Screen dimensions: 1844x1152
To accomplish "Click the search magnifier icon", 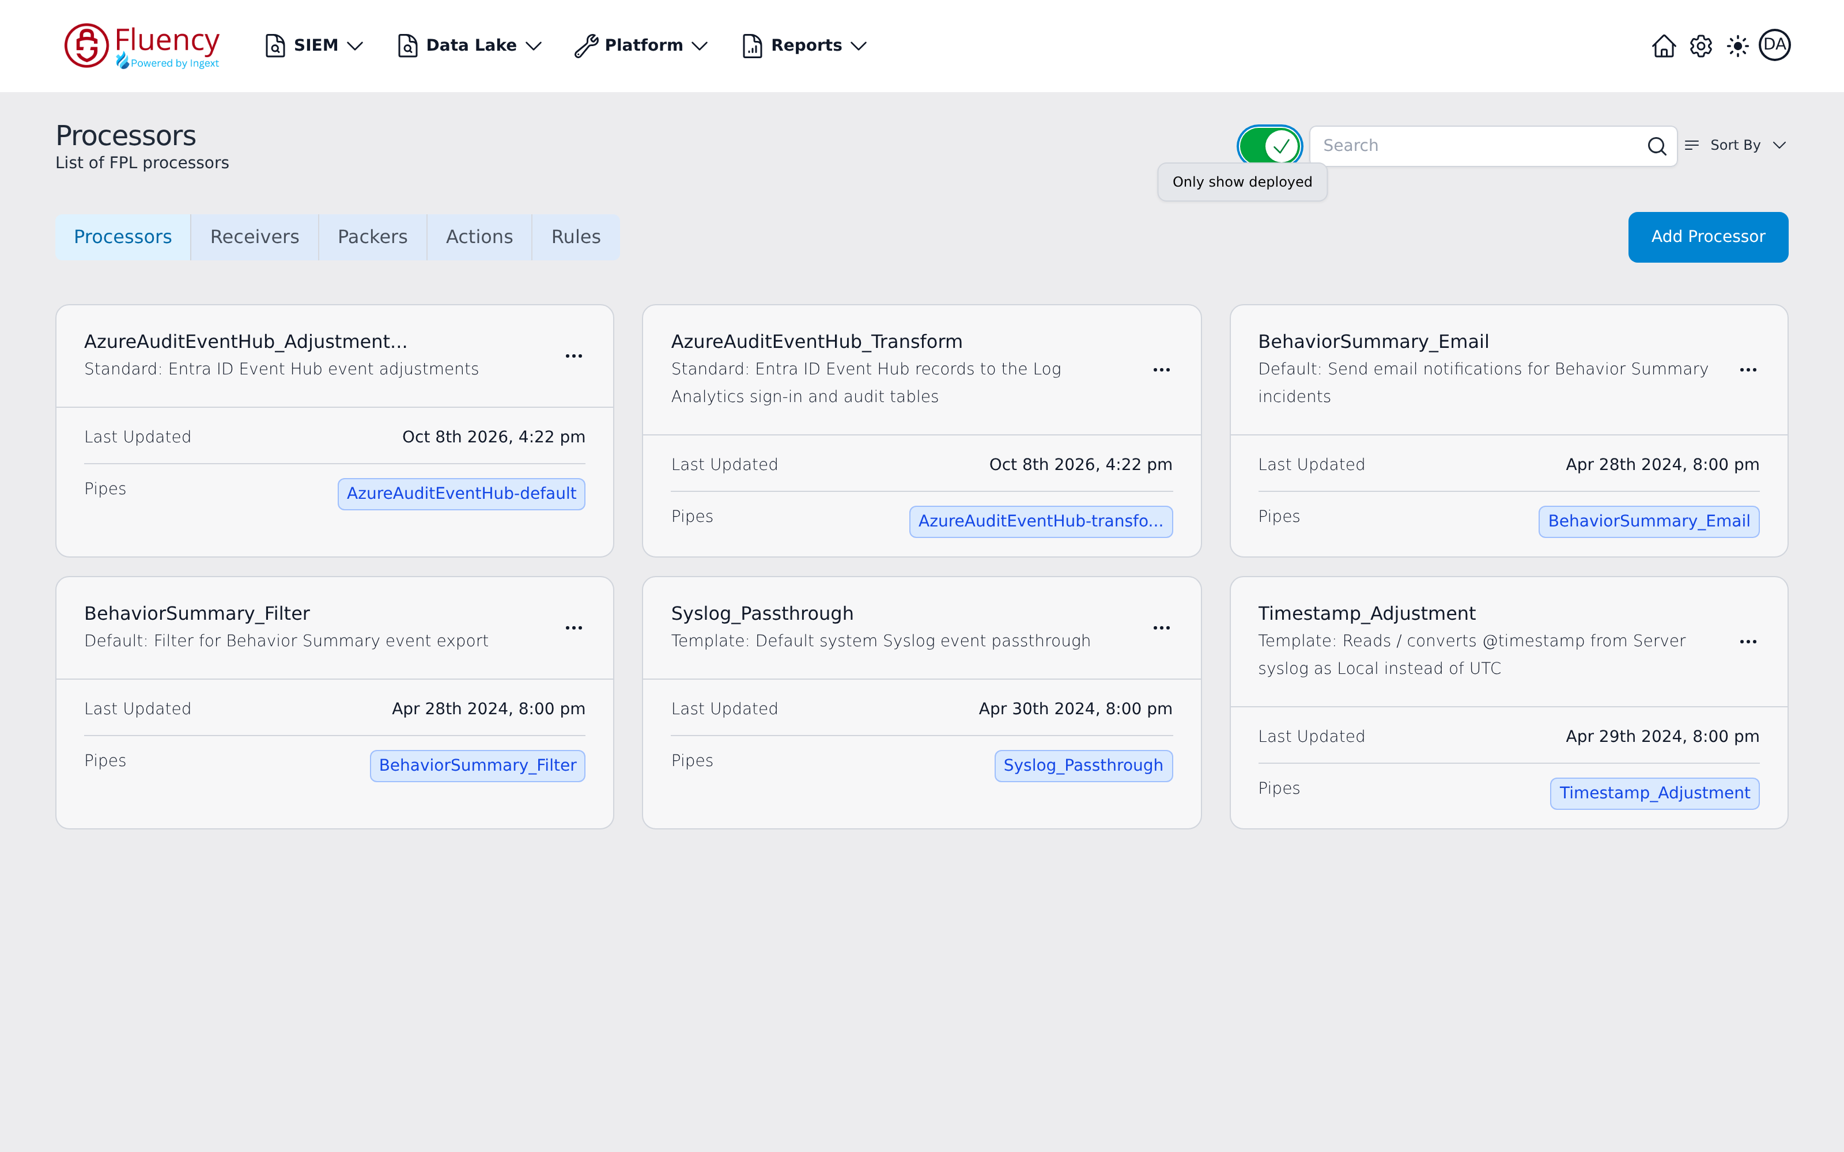I will tap(1657, 146).
